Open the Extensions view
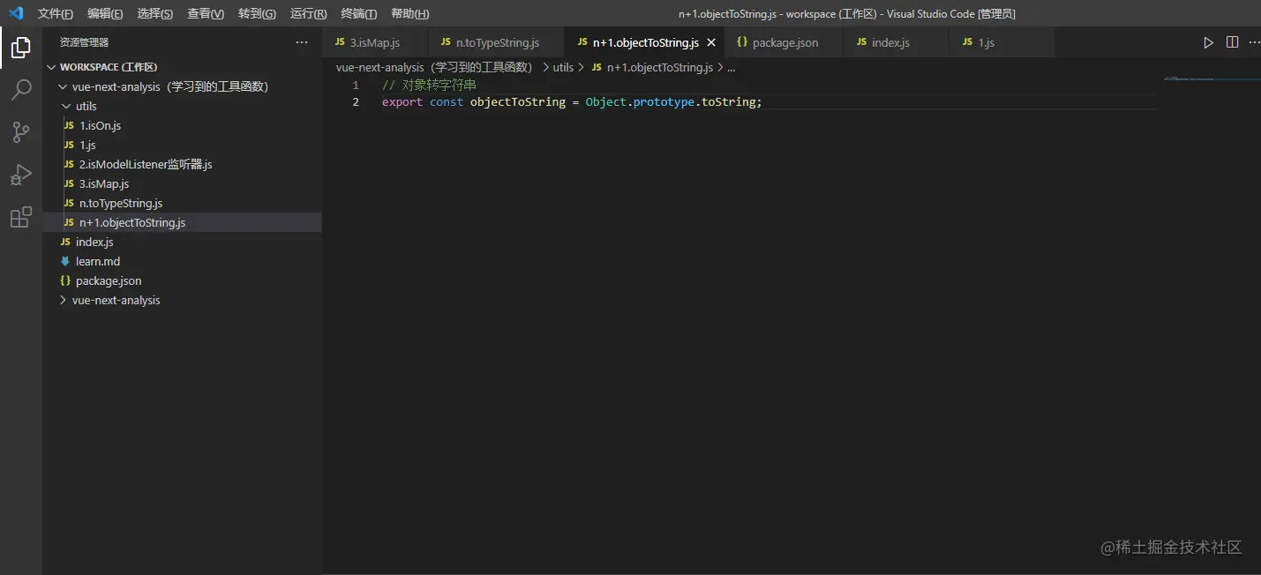Viewport: 1261px width, 575px height. click(21, 217)
